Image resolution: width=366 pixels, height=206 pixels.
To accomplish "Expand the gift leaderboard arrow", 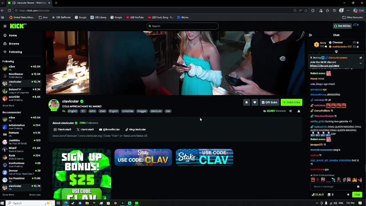I will pos(336,52).
